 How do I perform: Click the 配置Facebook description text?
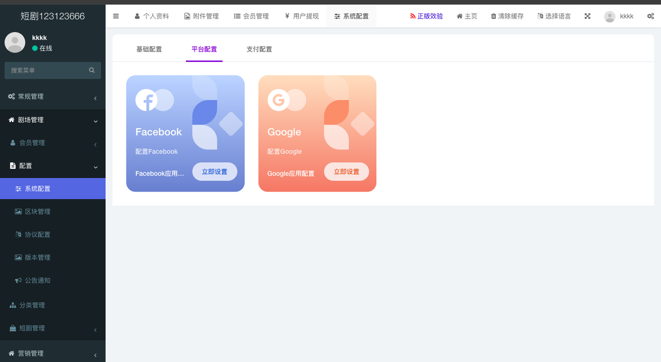pos(156,152)
